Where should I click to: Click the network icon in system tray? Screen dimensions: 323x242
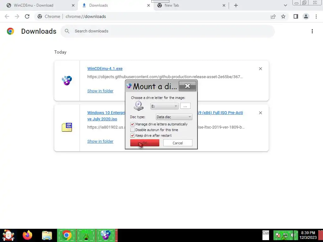click(x=285, y=235)
